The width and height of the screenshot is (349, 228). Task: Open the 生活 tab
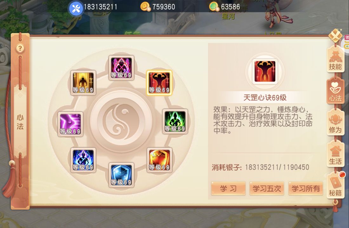click(335, 154)
